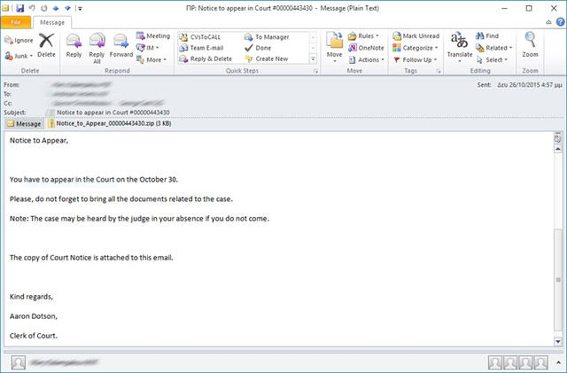Go to previous item with up arrow
Viewport: 567px width, 373px height.
click(x=56, y=8)
